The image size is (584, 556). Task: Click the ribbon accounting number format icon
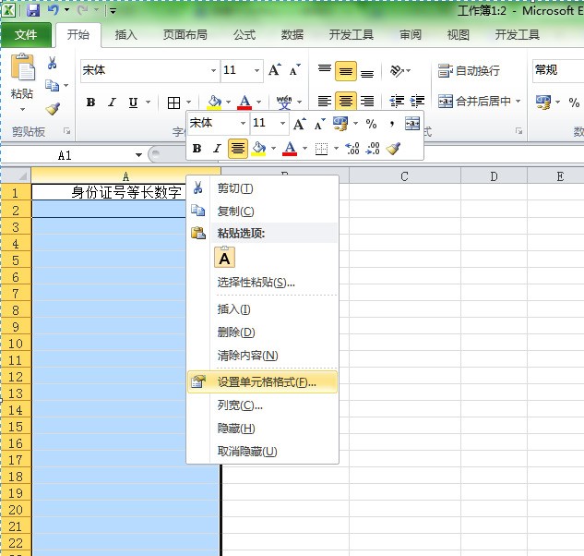[543, 102]
